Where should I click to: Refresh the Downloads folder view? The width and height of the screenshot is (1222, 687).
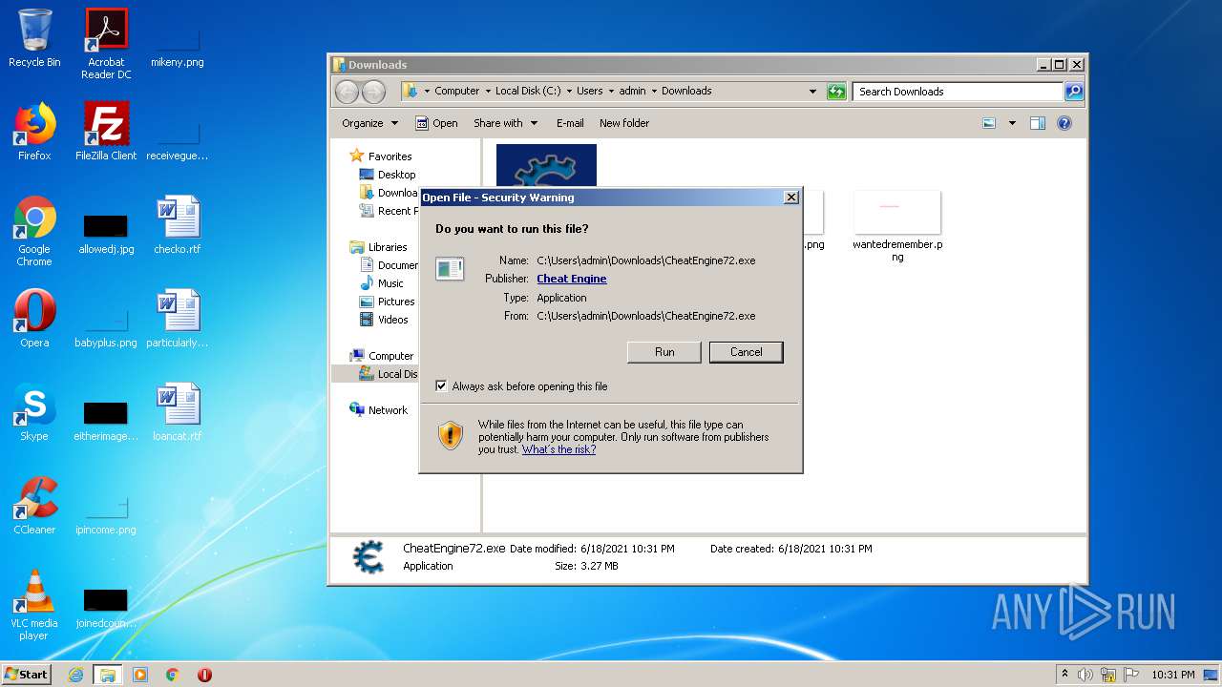(836, 92)
